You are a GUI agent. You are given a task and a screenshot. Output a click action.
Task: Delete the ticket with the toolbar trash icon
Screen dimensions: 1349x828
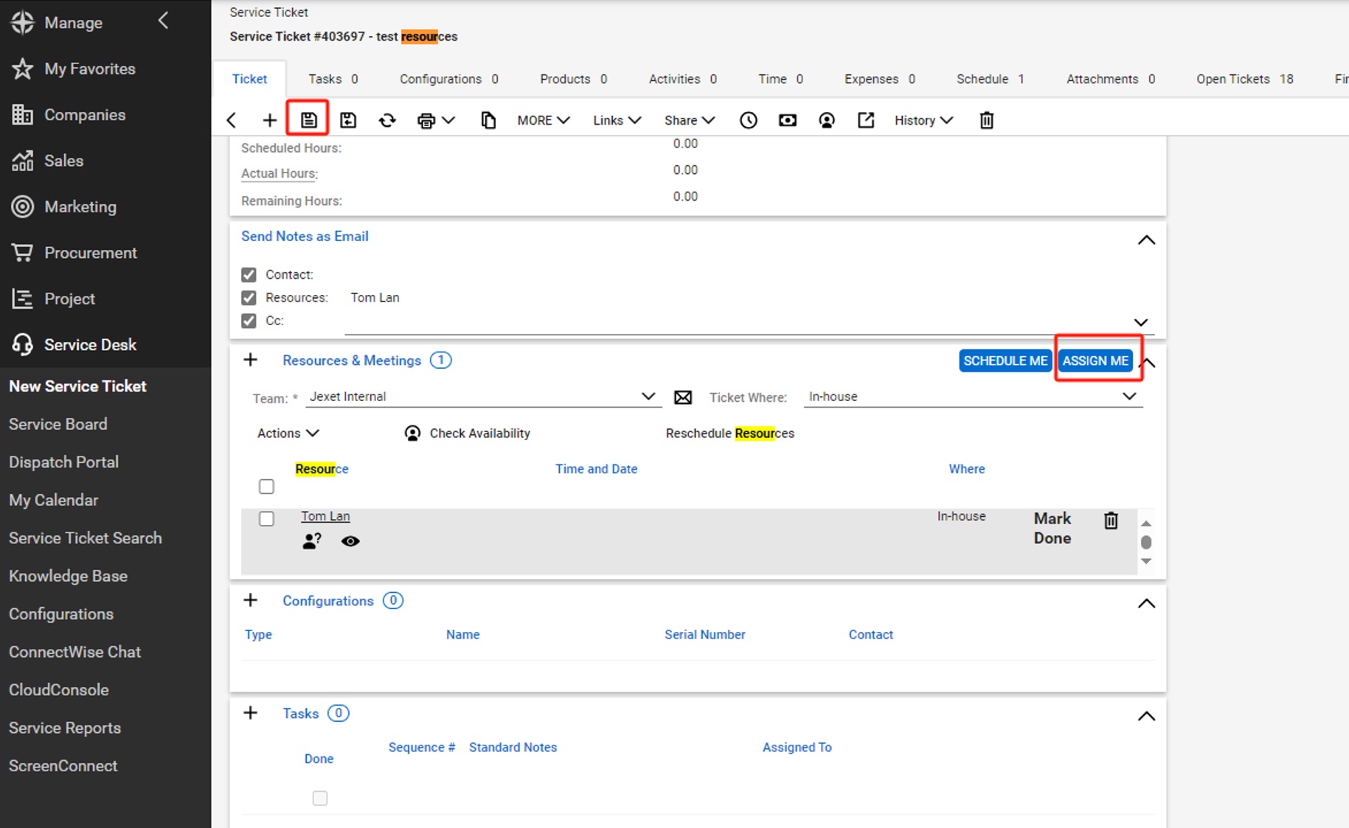986,120
